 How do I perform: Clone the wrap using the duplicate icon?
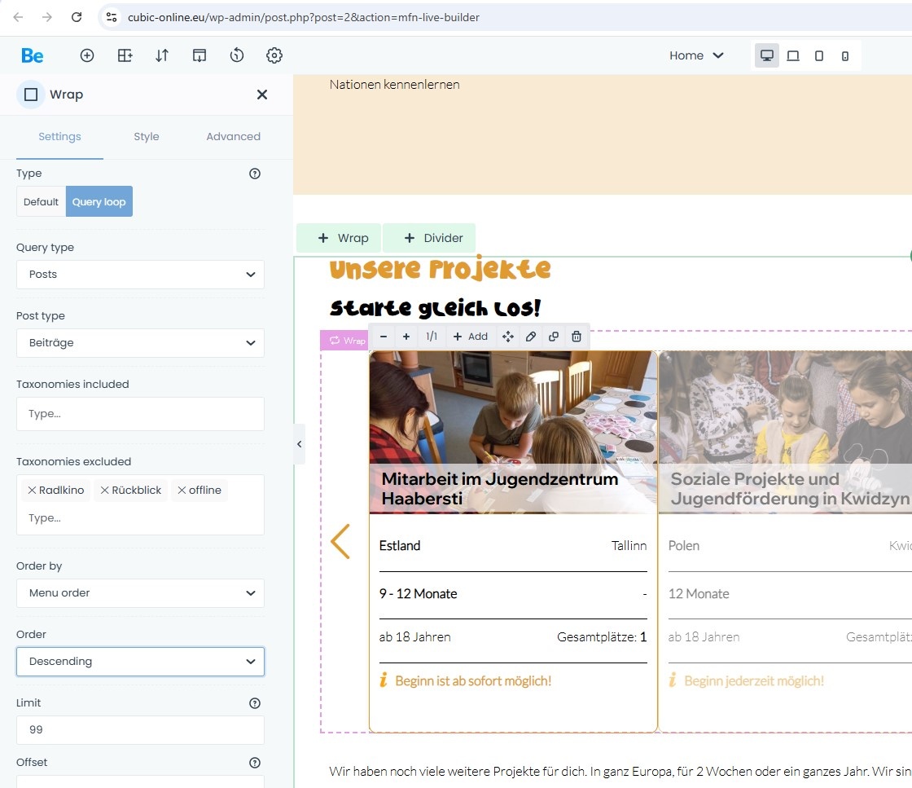point(554,337)
